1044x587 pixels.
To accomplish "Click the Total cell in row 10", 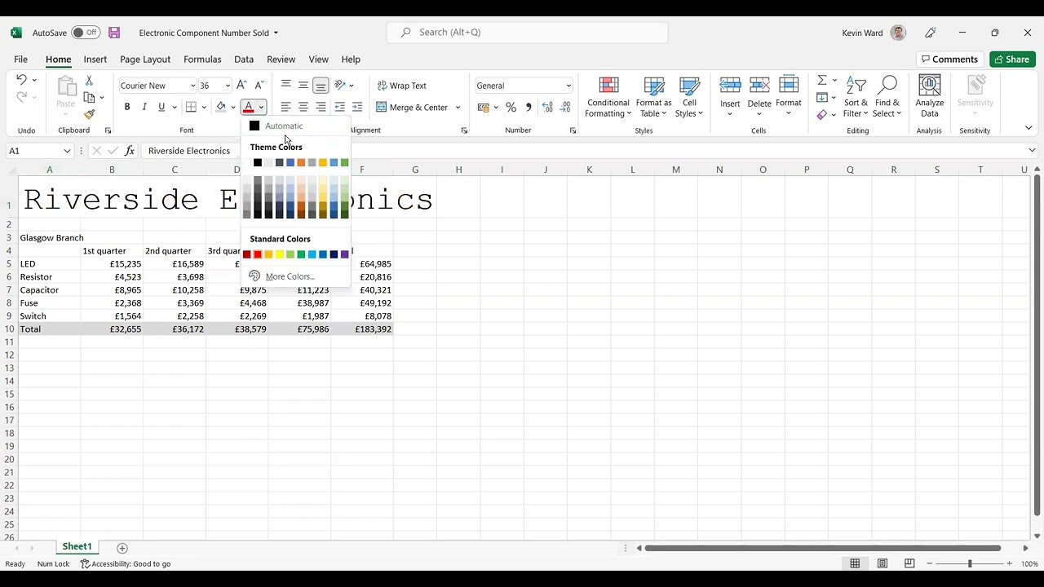I will pos(49,329).
